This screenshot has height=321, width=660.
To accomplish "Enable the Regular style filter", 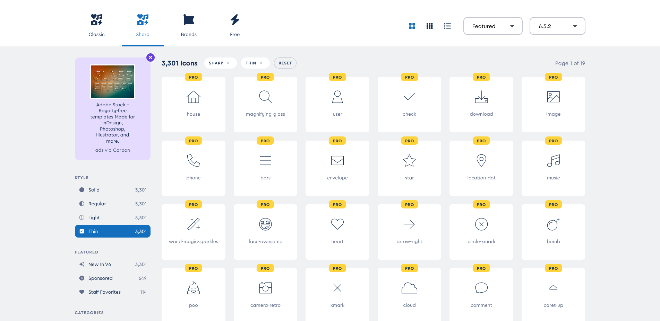I will [x=112, y=204].
